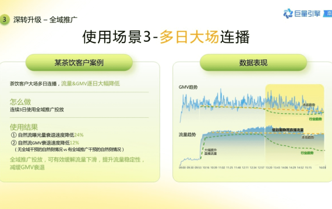Image resolution: width=332 pixels, height=209 pixels.
Task: Click the 11:02 time axis label
Action: coord(222,167)
